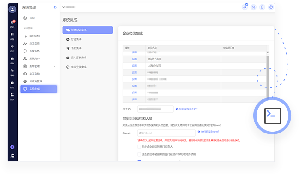The width and height of the screenshot is (299, 174).
Task: Click the user admin icon at rail bottom
Action: point(12,156)
